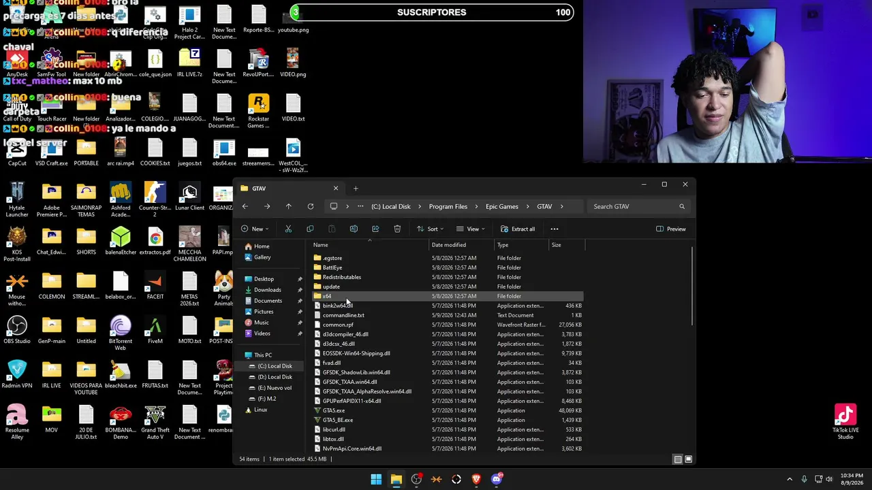Open the New item dropdown
This screenshot has width=872, height=490.
click(x=255, y=229)
